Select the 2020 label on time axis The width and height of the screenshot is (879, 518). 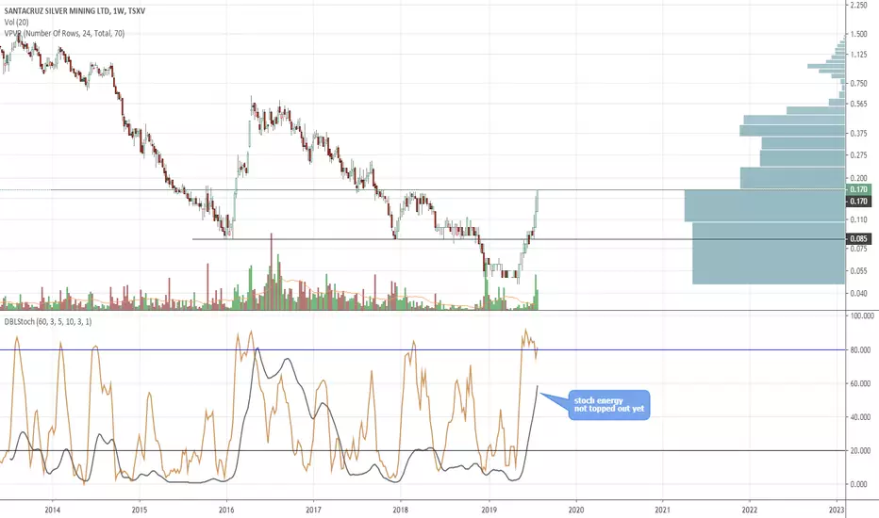point(575,510)
